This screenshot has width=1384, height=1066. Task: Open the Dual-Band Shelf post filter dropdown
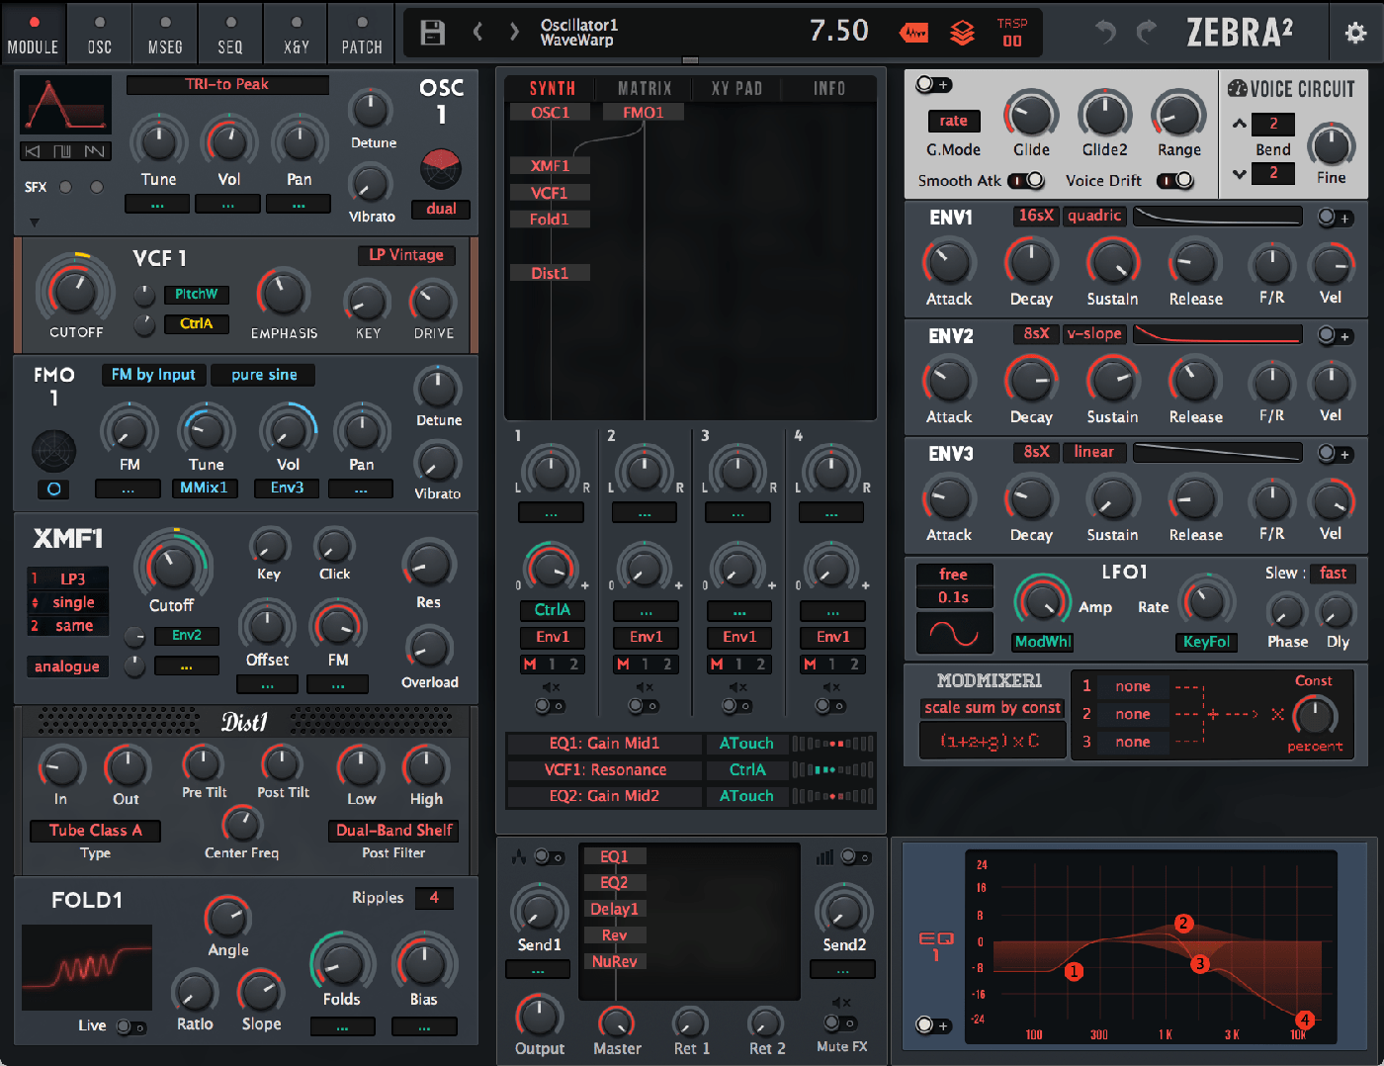pos(393,831)
